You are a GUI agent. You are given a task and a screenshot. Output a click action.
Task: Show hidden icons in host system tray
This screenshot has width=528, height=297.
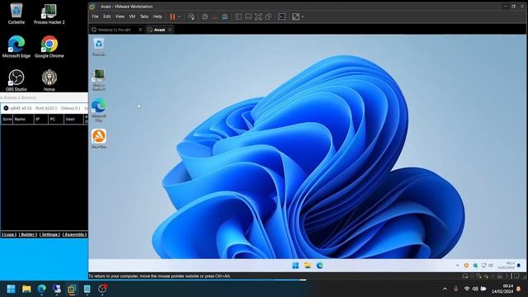tap(445, 289)
